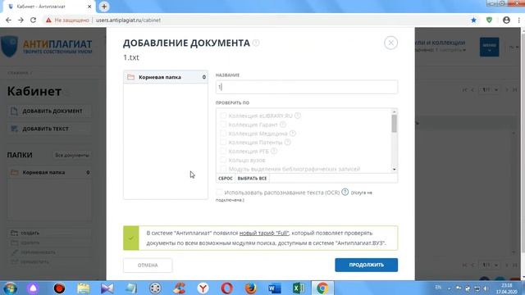Check Модуль выделения библиографических записей checkbox
The height and width of the screenshot is (295, 525).
coord(223,169)
